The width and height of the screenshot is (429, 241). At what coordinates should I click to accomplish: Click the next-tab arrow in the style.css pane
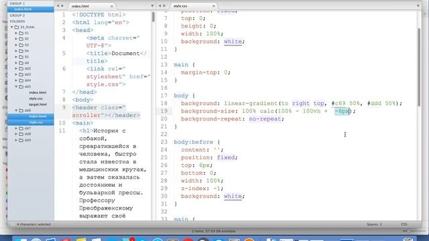point(164,6)
